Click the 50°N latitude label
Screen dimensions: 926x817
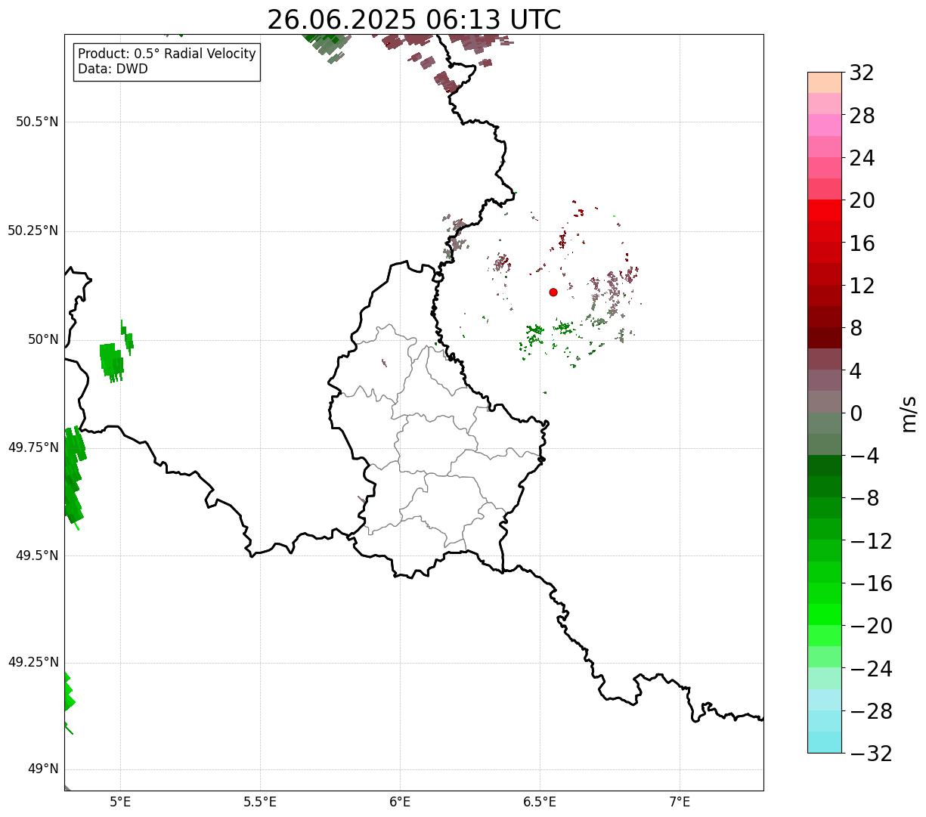pos(43,339)
